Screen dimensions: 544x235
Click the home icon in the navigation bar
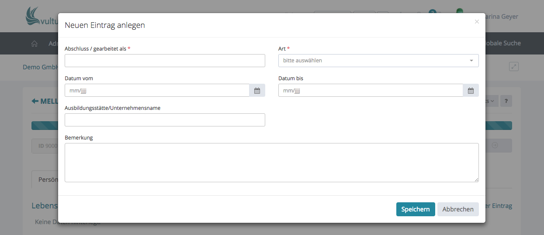35,44
